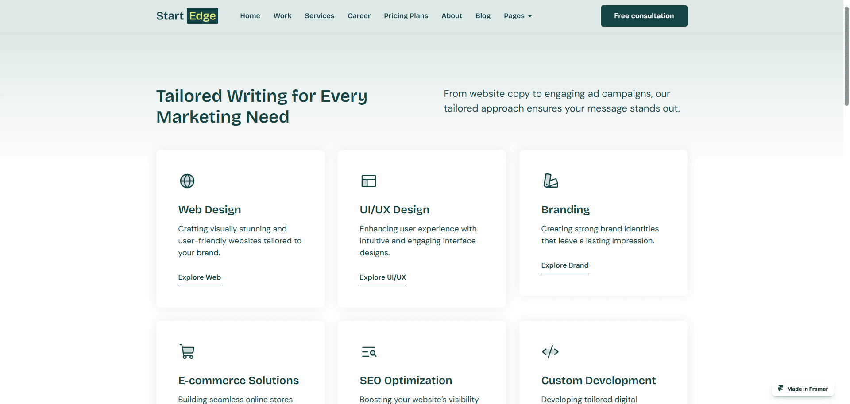Screen dimensions: 850x404
Task: Click the Custom Development heading
Action: tap(599, 381)
